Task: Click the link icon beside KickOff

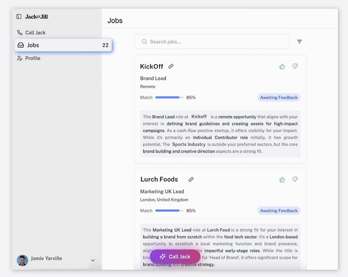Action: pyautogui.click(x=171, y=67)
